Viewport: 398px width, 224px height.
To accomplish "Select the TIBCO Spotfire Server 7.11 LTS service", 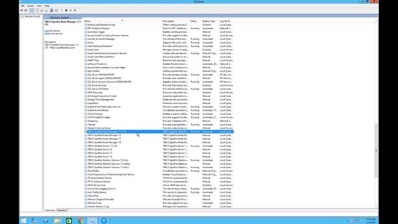I will (102, 146).
